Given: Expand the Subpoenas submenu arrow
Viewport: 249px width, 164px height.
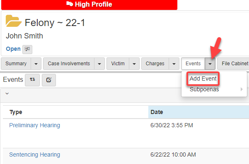Looking at the screenshot, I should pos(242,89).
